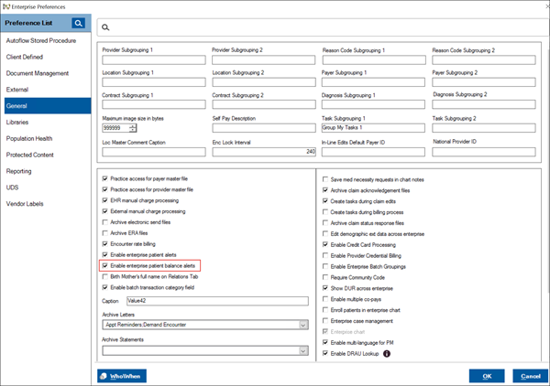550x386 pixels.
Task: Toggle Enable DRAU Lookup checkbox
Action: (x=325, y=353)
